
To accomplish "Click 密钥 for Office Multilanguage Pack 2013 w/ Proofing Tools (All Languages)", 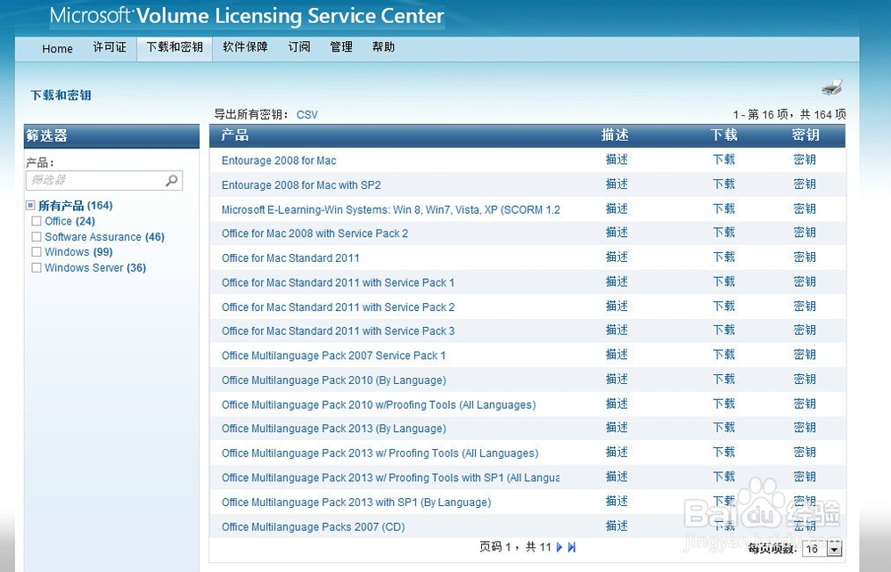I will click(x=805, y=452).
